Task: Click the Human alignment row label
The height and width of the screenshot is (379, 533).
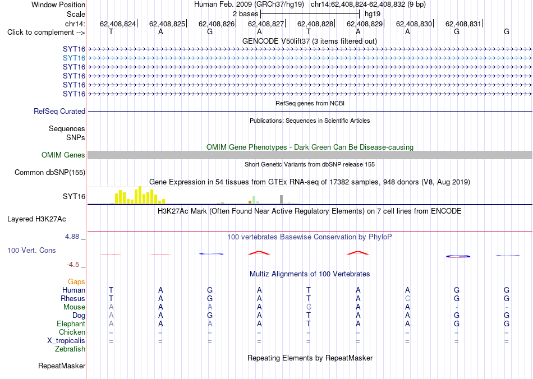Action: 73,290
